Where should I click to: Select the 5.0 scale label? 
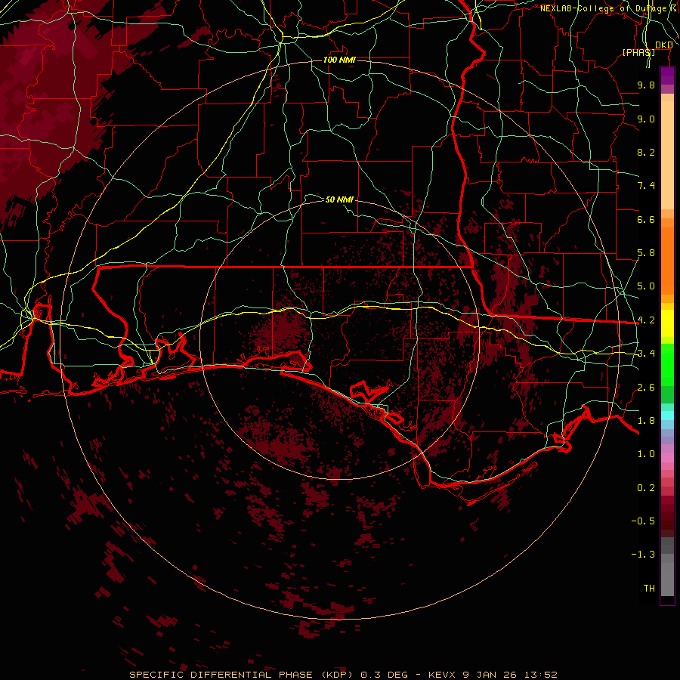[x=646, y=286]
